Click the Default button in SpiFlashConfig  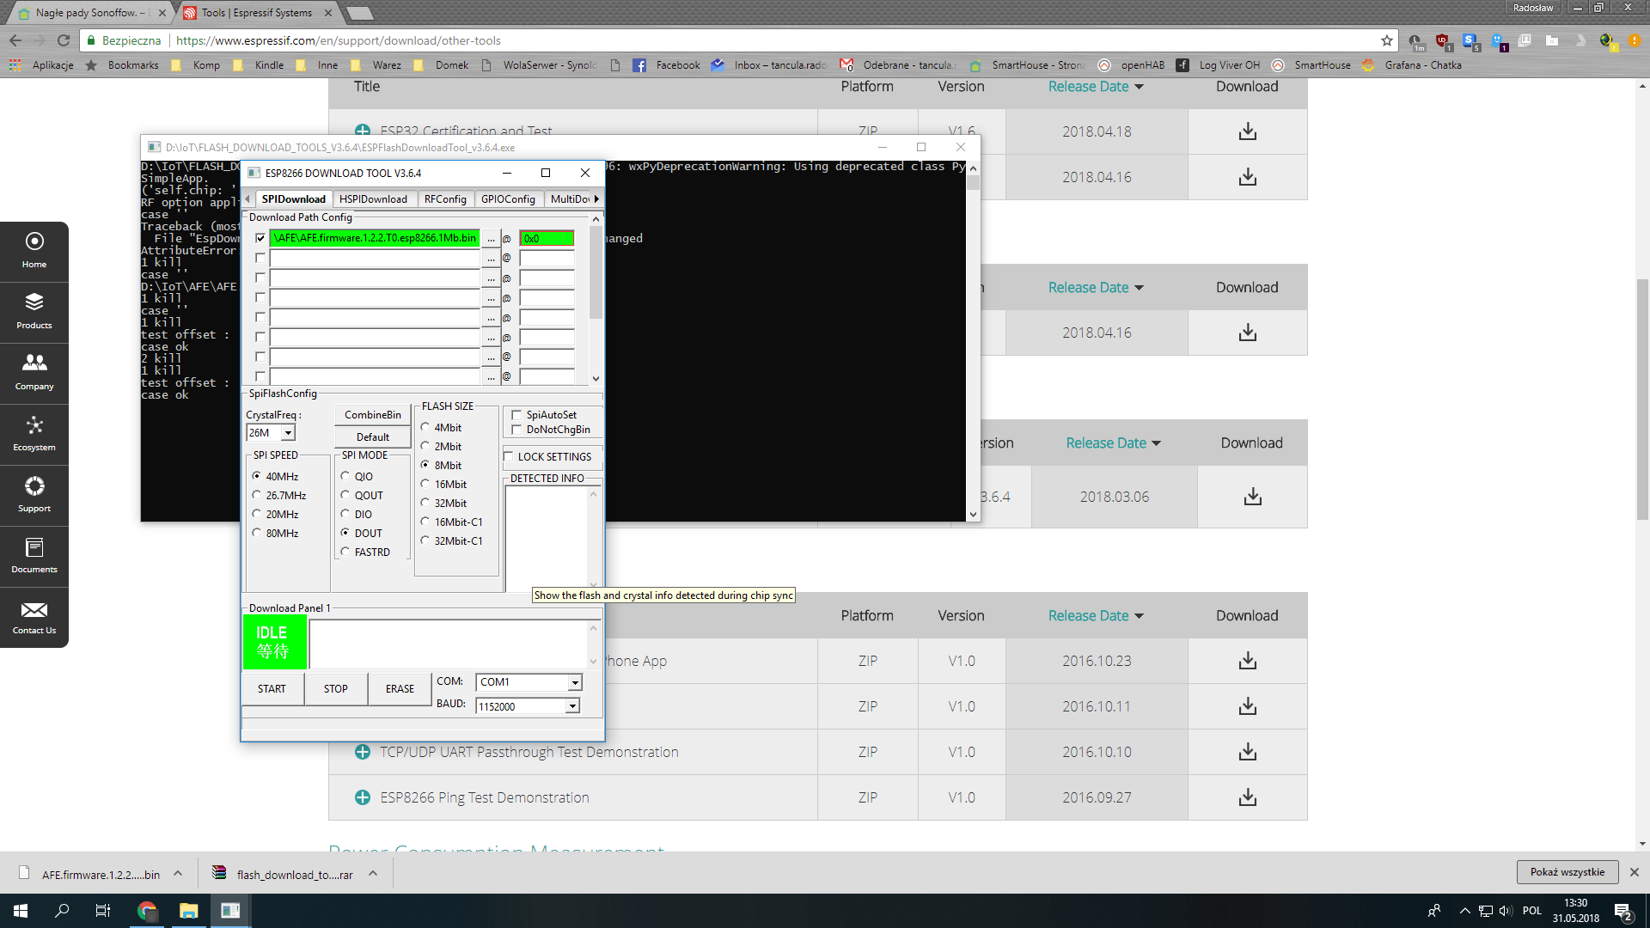(373, 437)
